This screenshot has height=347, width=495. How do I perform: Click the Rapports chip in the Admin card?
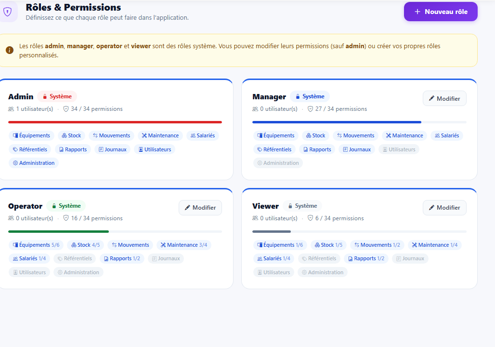point(73,149)
